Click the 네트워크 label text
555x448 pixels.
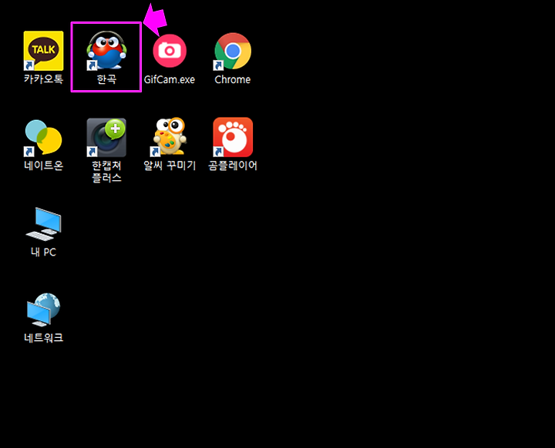pos(43,338)
